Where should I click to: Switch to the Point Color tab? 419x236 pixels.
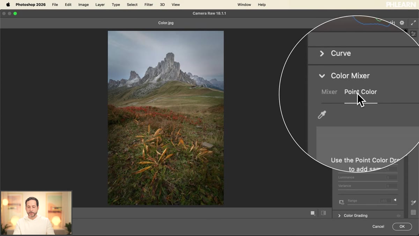(360, 92)
